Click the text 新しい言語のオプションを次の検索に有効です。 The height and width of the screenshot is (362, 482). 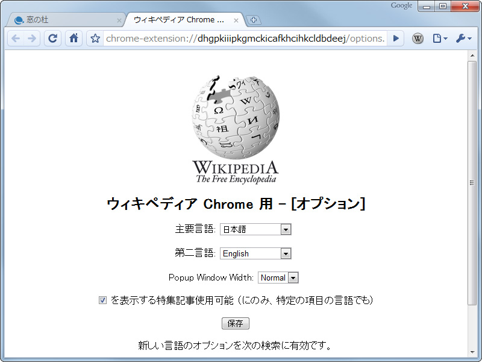point(235,345)
